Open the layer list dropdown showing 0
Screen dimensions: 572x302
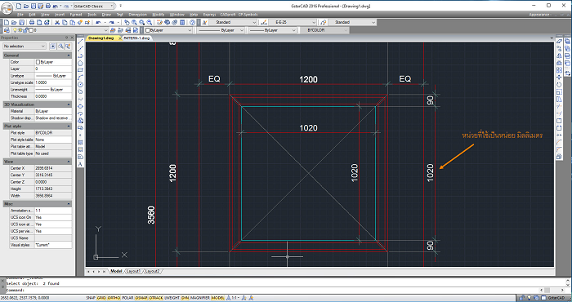point(60,30)
